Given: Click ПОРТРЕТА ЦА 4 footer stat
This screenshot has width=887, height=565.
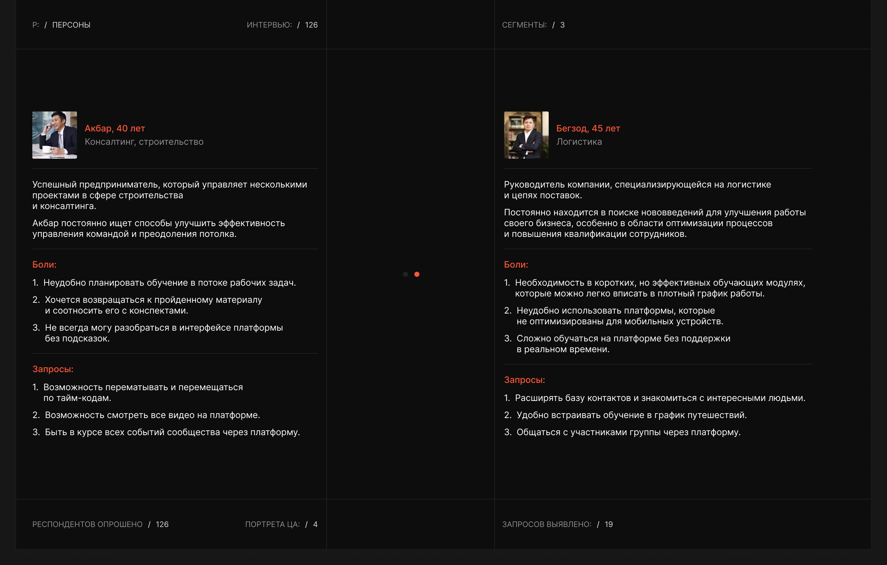Looking at the screenshot, I should 281,524.
